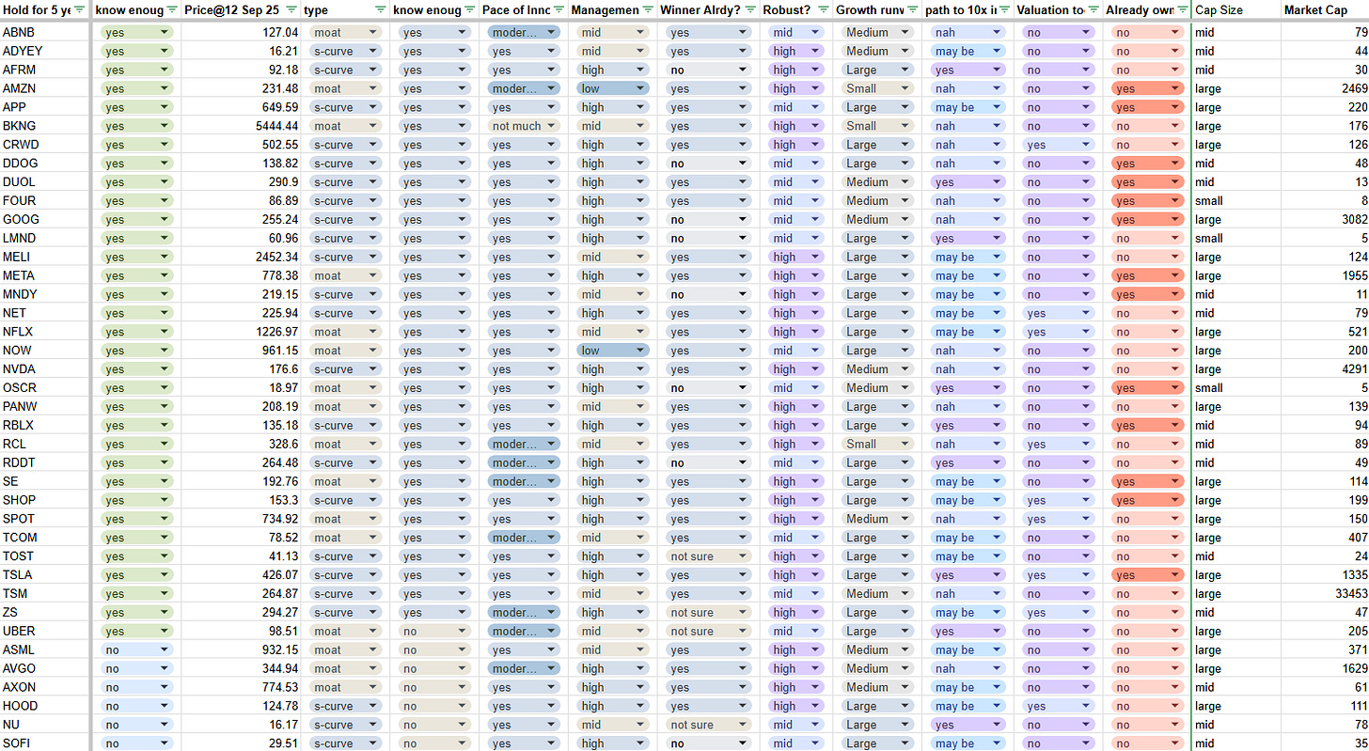Select ticker cell 'UBER'
This screenshot has width=1369, height=751.
(x=46, y=632)
